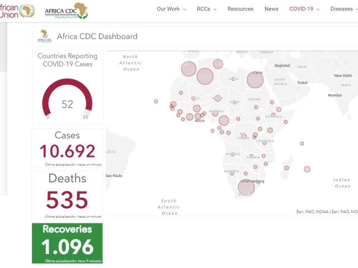
Task: Select the Cape Verde case circle
Action: point(156,101)
